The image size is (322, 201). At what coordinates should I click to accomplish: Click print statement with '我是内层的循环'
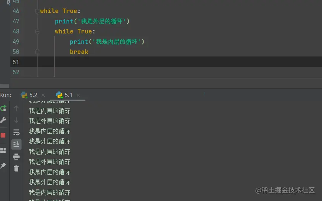107,42
